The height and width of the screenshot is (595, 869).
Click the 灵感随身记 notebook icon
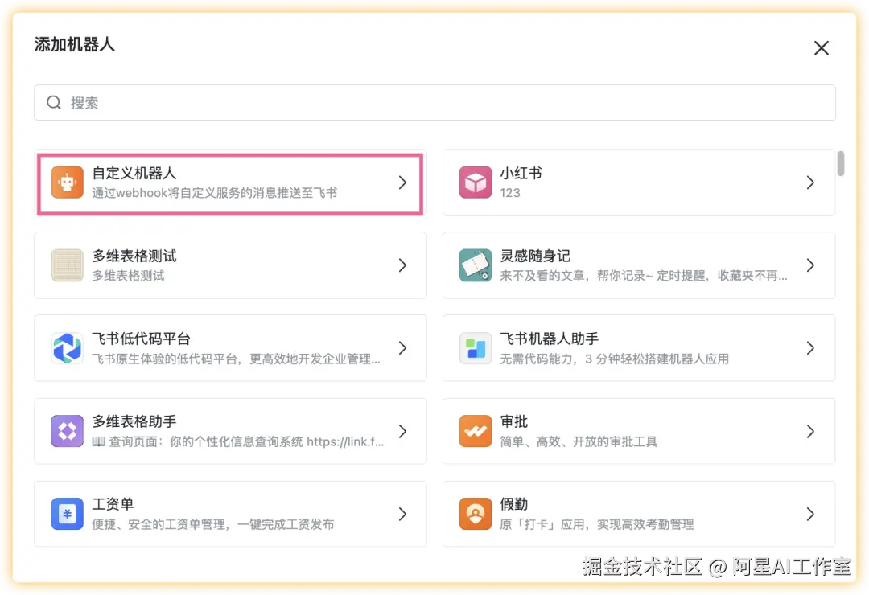coord(475,265)
